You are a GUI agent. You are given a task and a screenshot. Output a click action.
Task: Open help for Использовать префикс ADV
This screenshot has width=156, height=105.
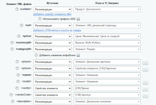pos(40,19)
